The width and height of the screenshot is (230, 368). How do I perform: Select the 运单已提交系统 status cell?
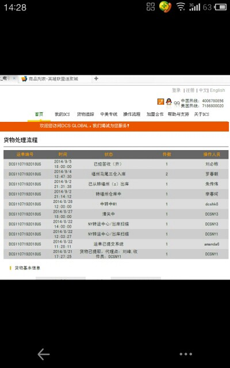point(109,244)
